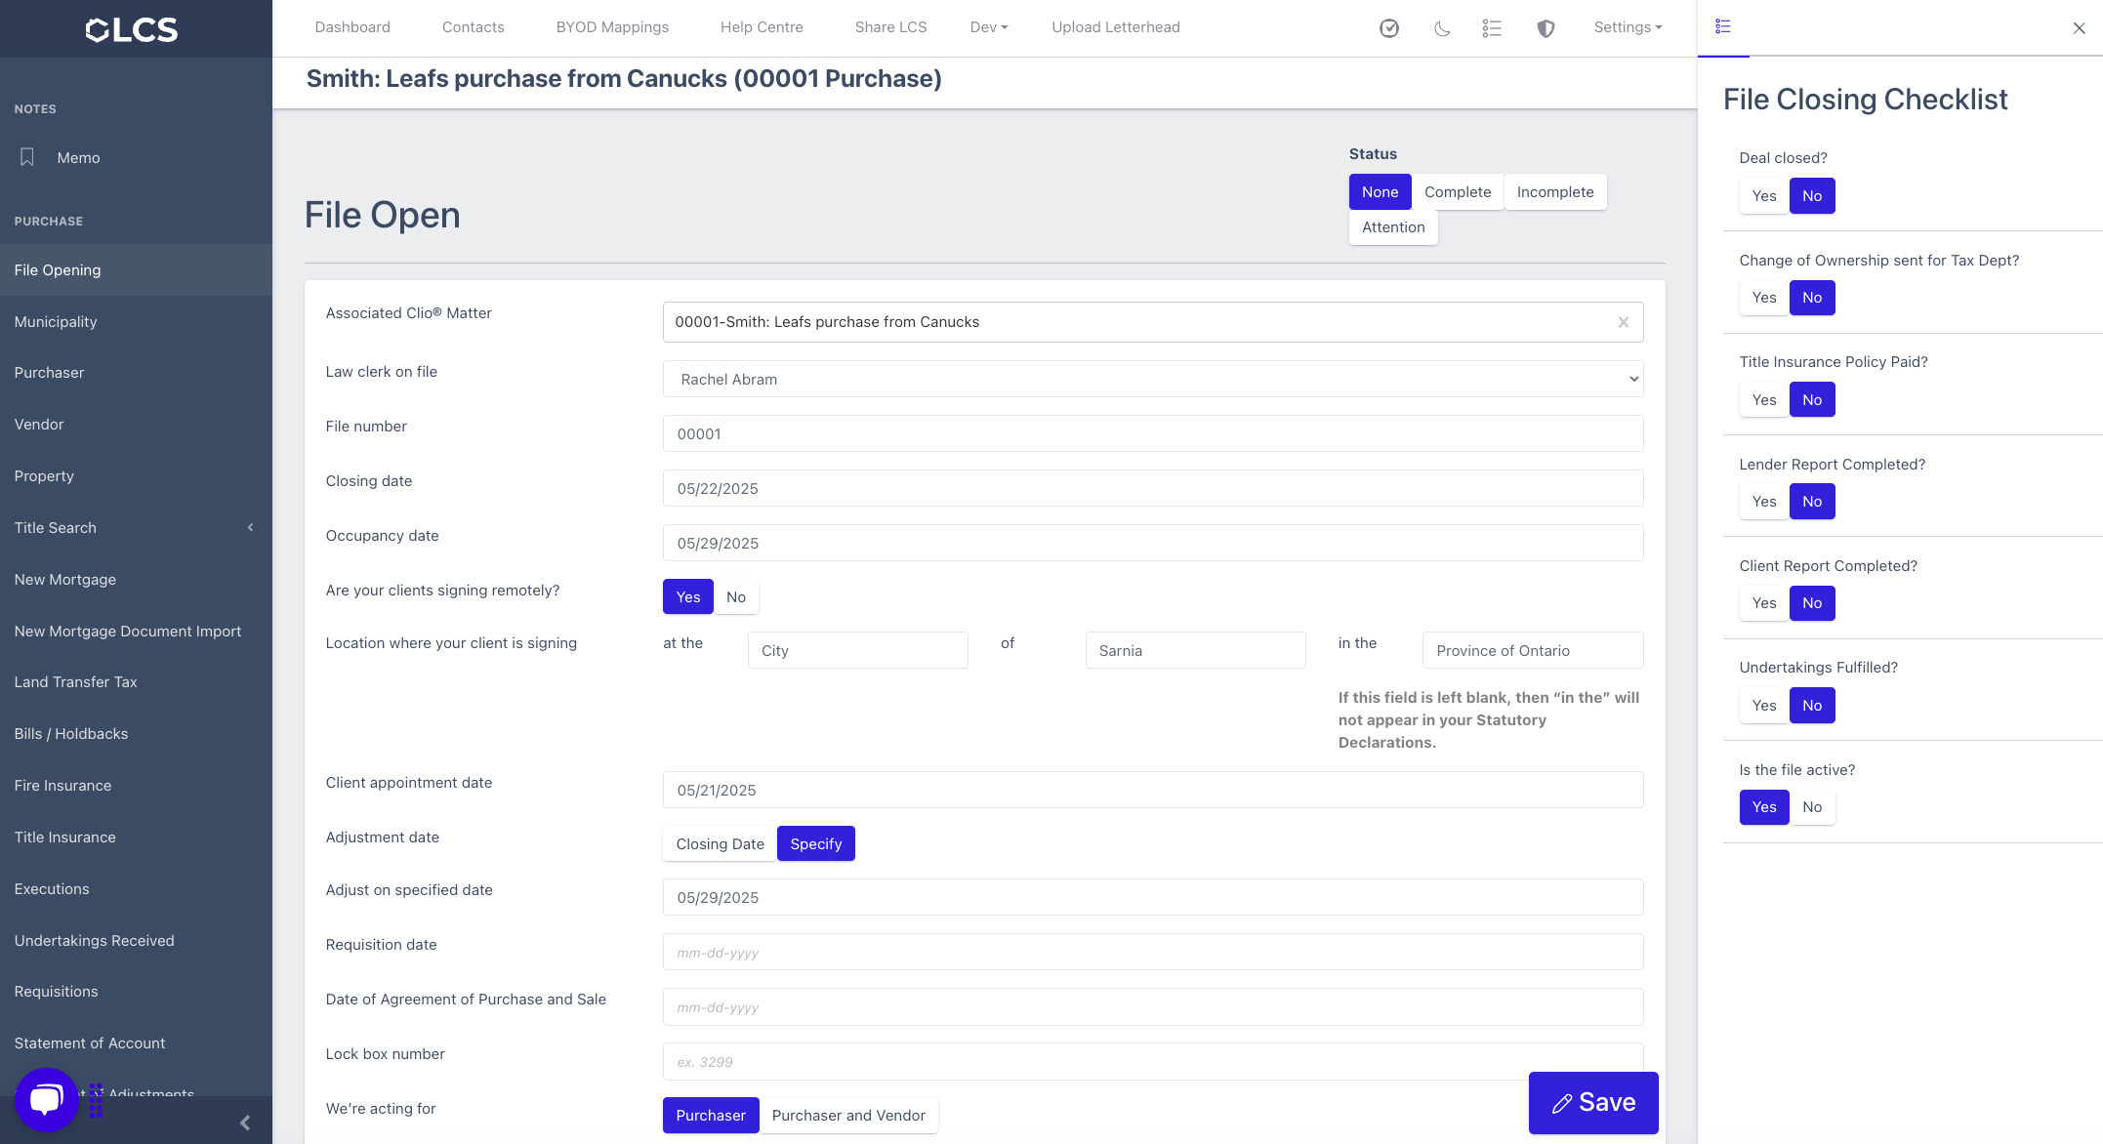Click the checkmark circle icon in top bar
The image size is (2103, 1144).
click(x=1388, y=28)
